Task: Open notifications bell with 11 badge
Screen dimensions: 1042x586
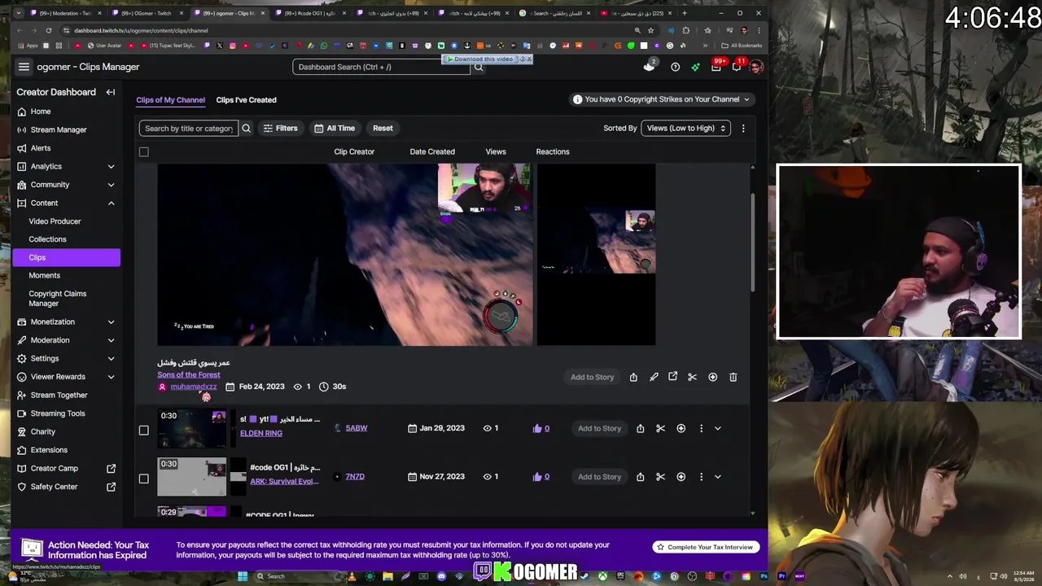Action: click(x=737, y=67)
